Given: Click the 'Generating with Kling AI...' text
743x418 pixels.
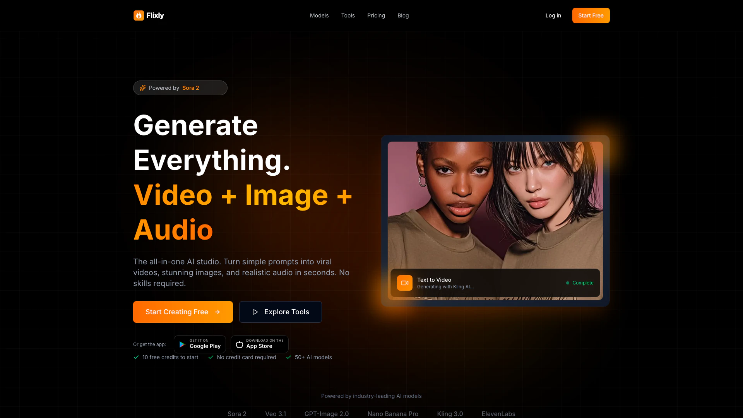Looking at the screenshot, I should tap(445, 287).
